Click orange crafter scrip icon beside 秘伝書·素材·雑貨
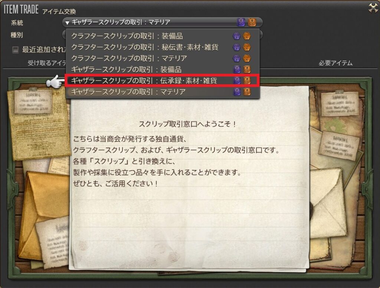 tap(247, 47)
